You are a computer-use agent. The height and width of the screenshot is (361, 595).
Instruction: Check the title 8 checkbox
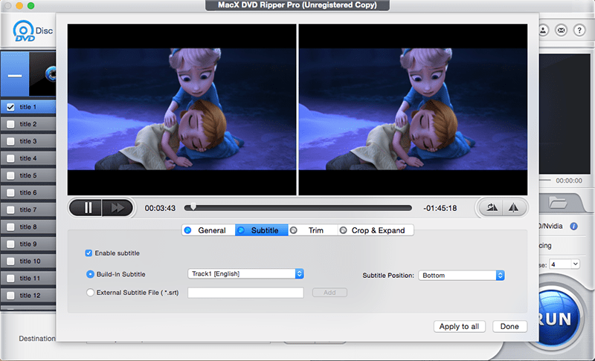(x=10, y=227)
